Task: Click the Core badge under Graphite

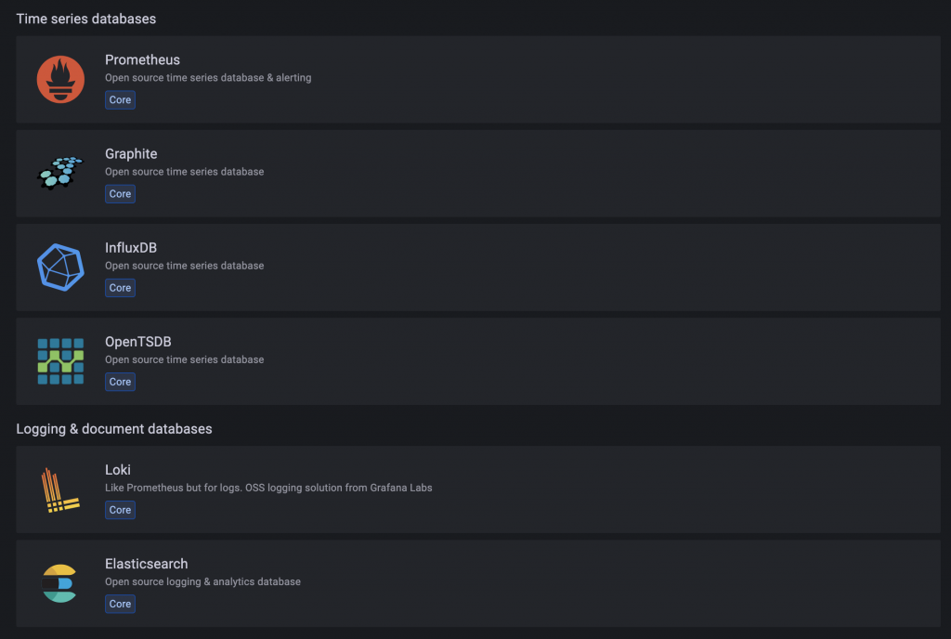Action: coord(120,194)
